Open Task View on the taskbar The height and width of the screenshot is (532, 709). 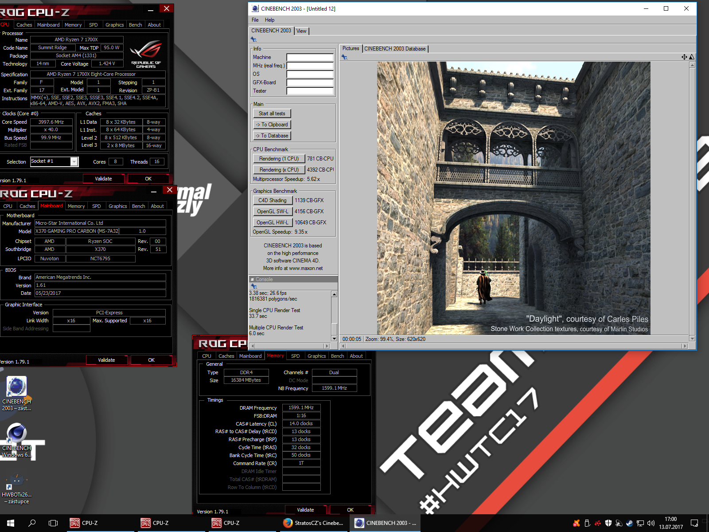pyautogui.click(x=53, y=523)
